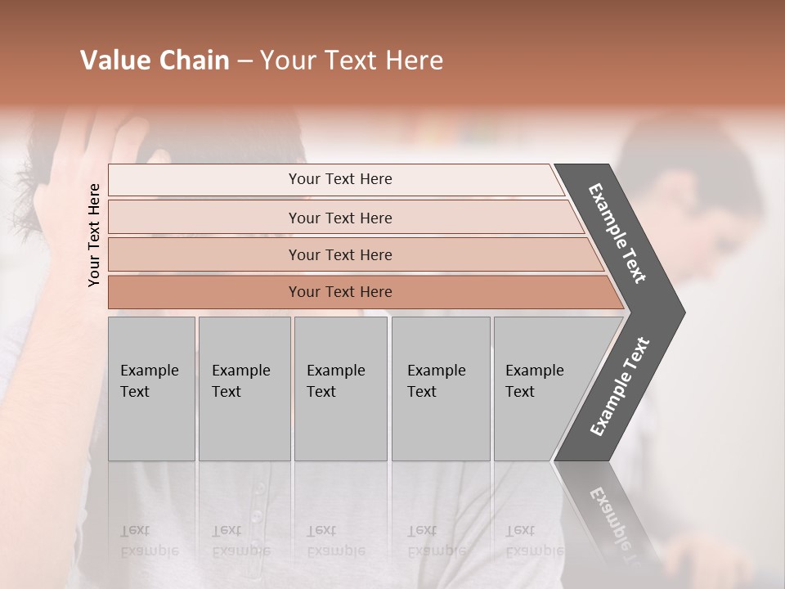This screenshot has width=785, height=589.
Task: Select the lower dark chevron 'Example Text' segment
Action: tap(619, 386)
